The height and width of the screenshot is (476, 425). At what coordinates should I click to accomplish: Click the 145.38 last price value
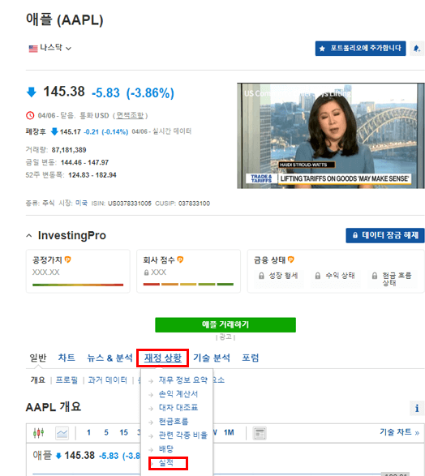64,92
